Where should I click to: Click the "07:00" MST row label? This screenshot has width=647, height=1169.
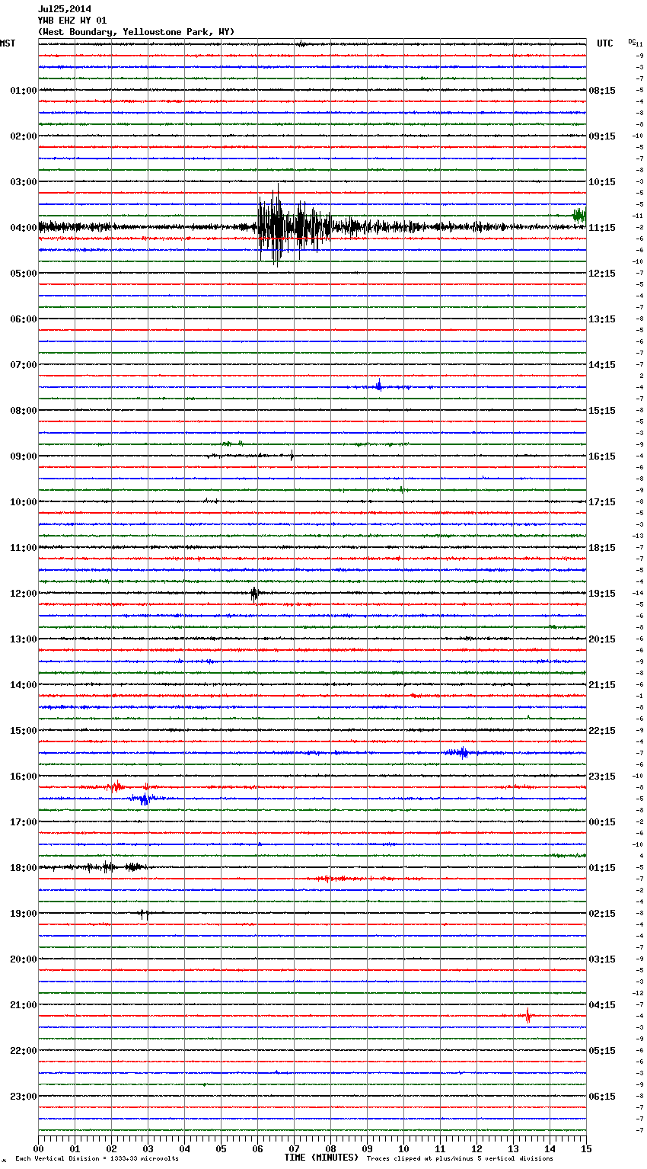point(24,365)
